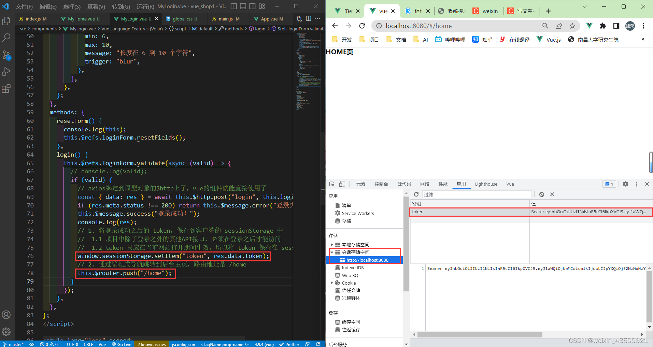Close the MyLogin.vue editor tab
Viewport: 653px width, 347px height.
click(157, 19)
